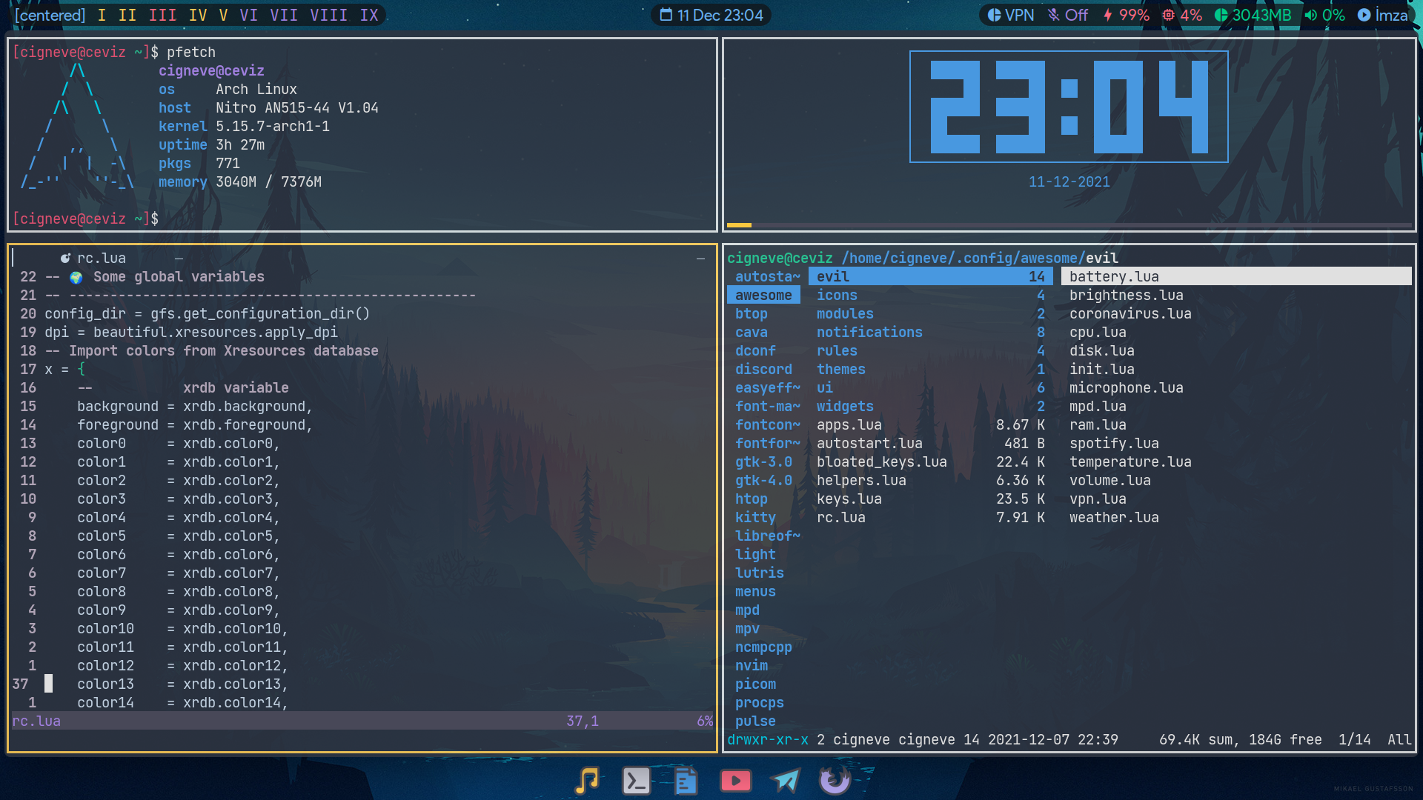Select the keys.lua file entry
Image resolution: width=1423 pixels, height=800 pixels.
(x=849, y=499)
